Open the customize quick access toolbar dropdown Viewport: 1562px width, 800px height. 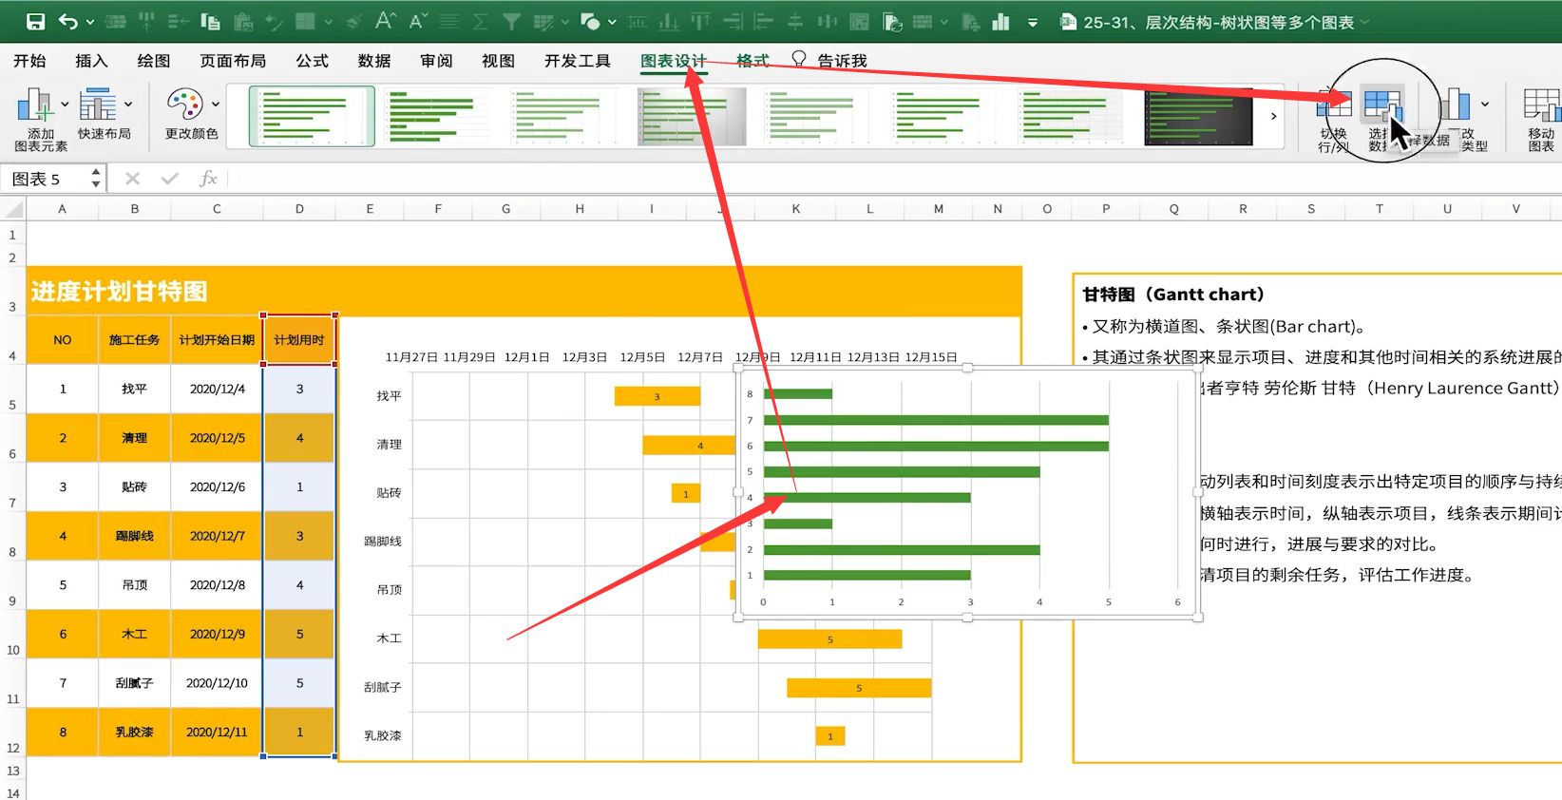[1033, 22]
